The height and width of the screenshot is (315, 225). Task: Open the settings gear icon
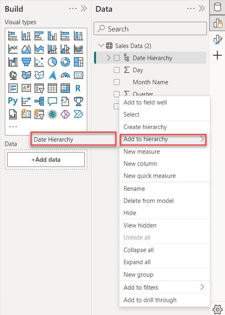tap(217, 309)
